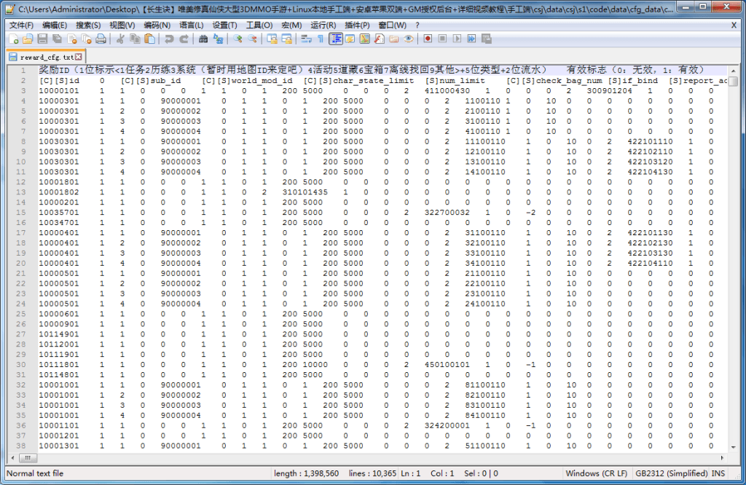Start macro recording with the red record icon
The width and height of the screenshot is (746, 485).
click(x=428, y=39)
